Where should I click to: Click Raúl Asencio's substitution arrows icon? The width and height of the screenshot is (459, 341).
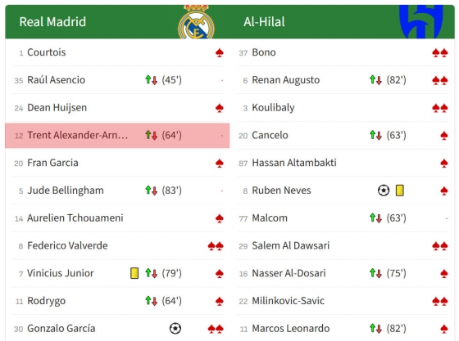pos(151,80)
